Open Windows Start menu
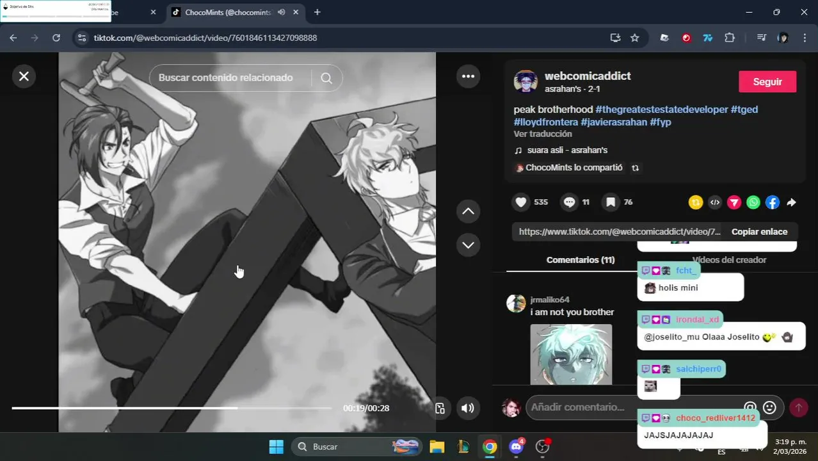The width and height of the screenshot is (818, 461). pos(277,447)
